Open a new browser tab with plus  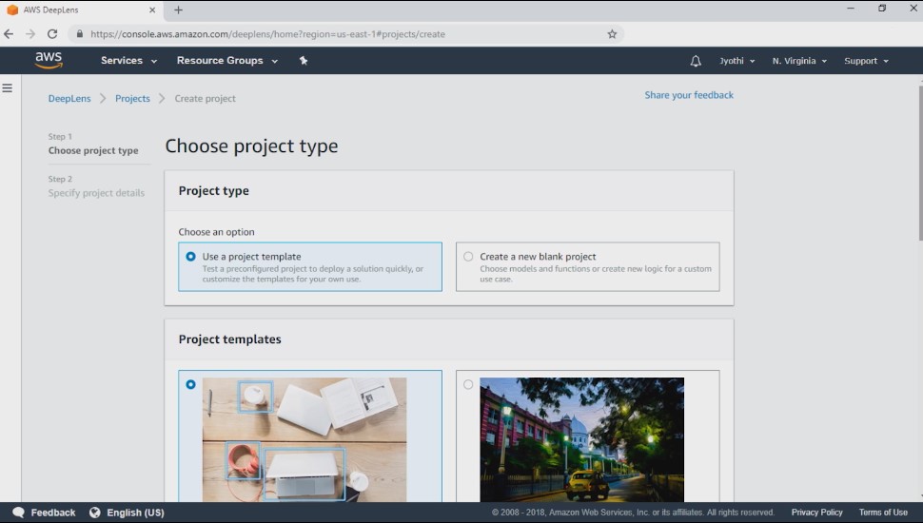click(x=178, y=10)
